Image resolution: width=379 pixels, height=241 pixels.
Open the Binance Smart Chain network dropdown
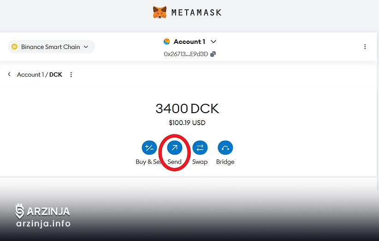point(51,47)
